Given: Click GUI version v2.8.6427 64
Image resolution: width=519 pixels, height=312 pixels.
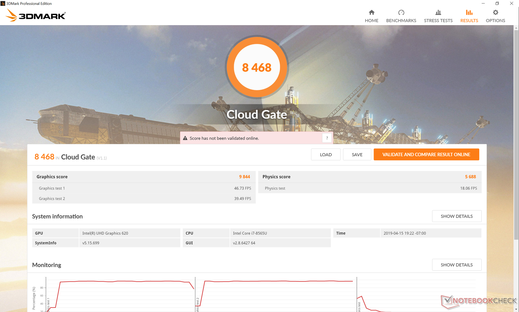Looking at the screenshot, I should click(244, 243).
